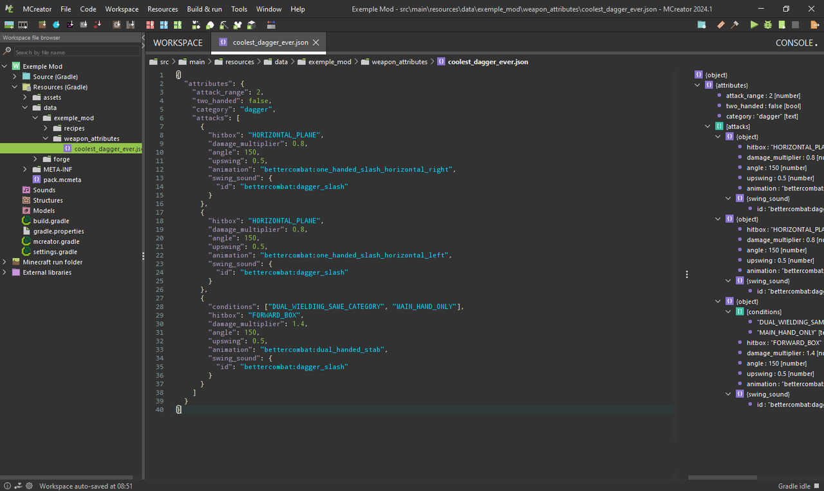Collapse the Resources (Gradle) tree node

point(15,87)
